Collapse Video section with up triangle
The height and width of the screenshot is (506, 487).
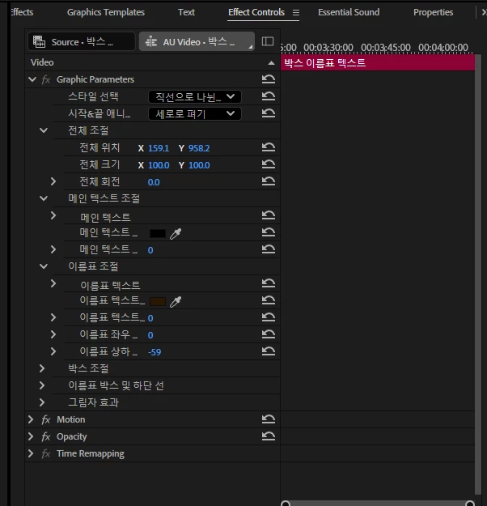(271, 63)
